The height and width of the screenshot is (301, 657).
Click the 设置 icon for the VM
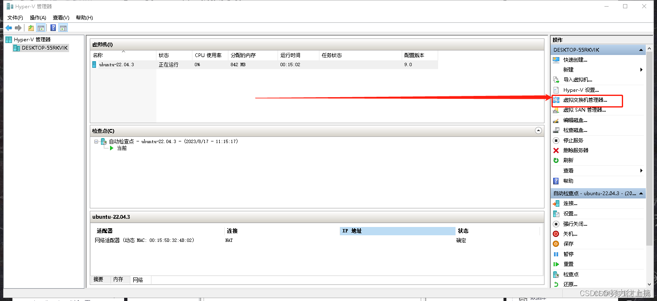(x=556, y=214)
